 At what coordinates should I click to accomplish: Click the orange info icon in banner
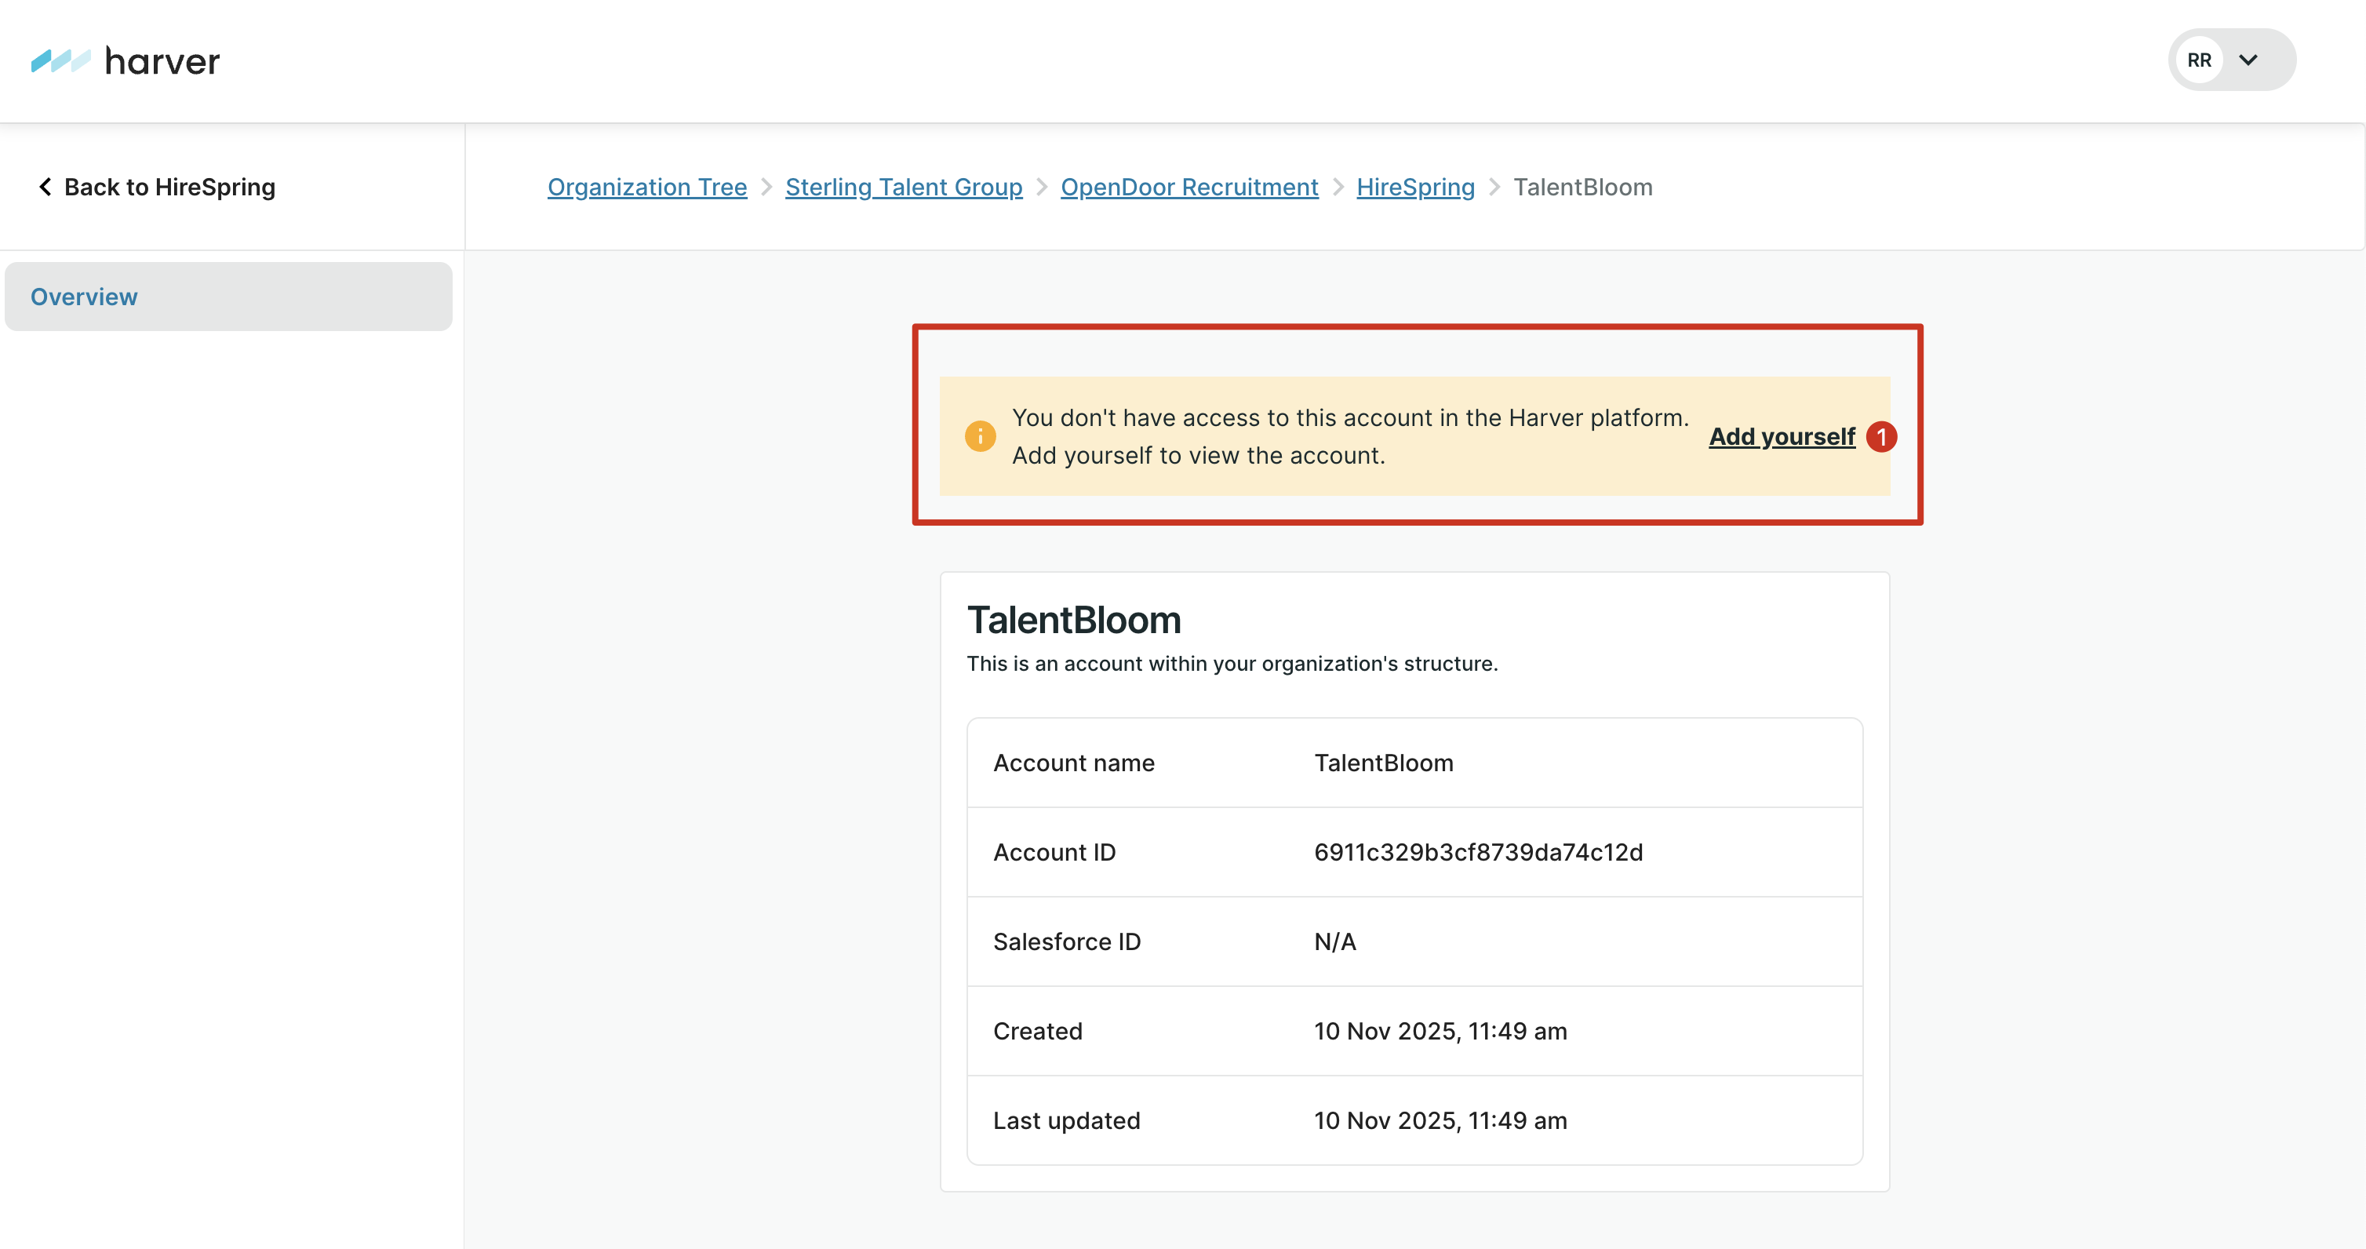979,436
